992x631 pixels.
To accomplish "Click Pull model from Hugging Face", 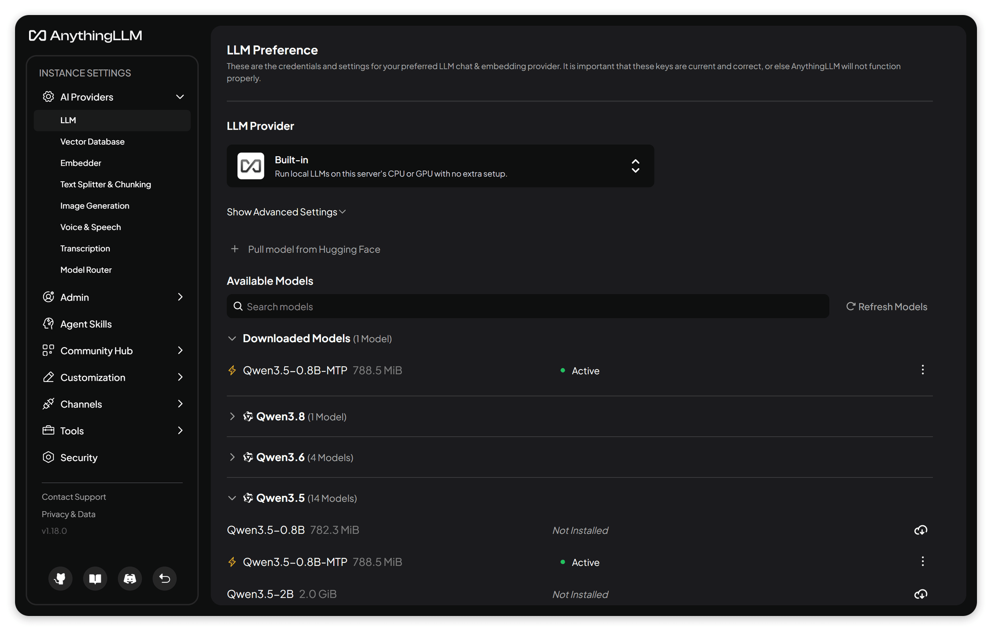I will pyautogui.click(x=305, y=249).
